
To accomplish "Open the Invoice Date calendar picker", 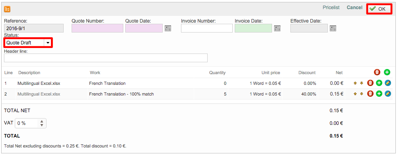I will pyautogui.click(x=277, y=28).
